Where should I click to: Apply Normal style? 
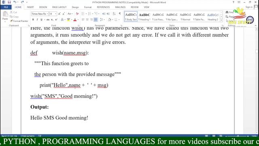pos(185,17)
